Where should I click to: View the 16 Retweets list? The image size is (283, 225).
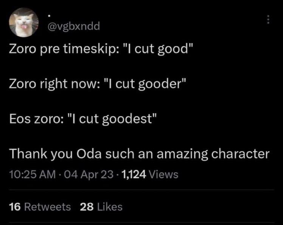(40, 207)
